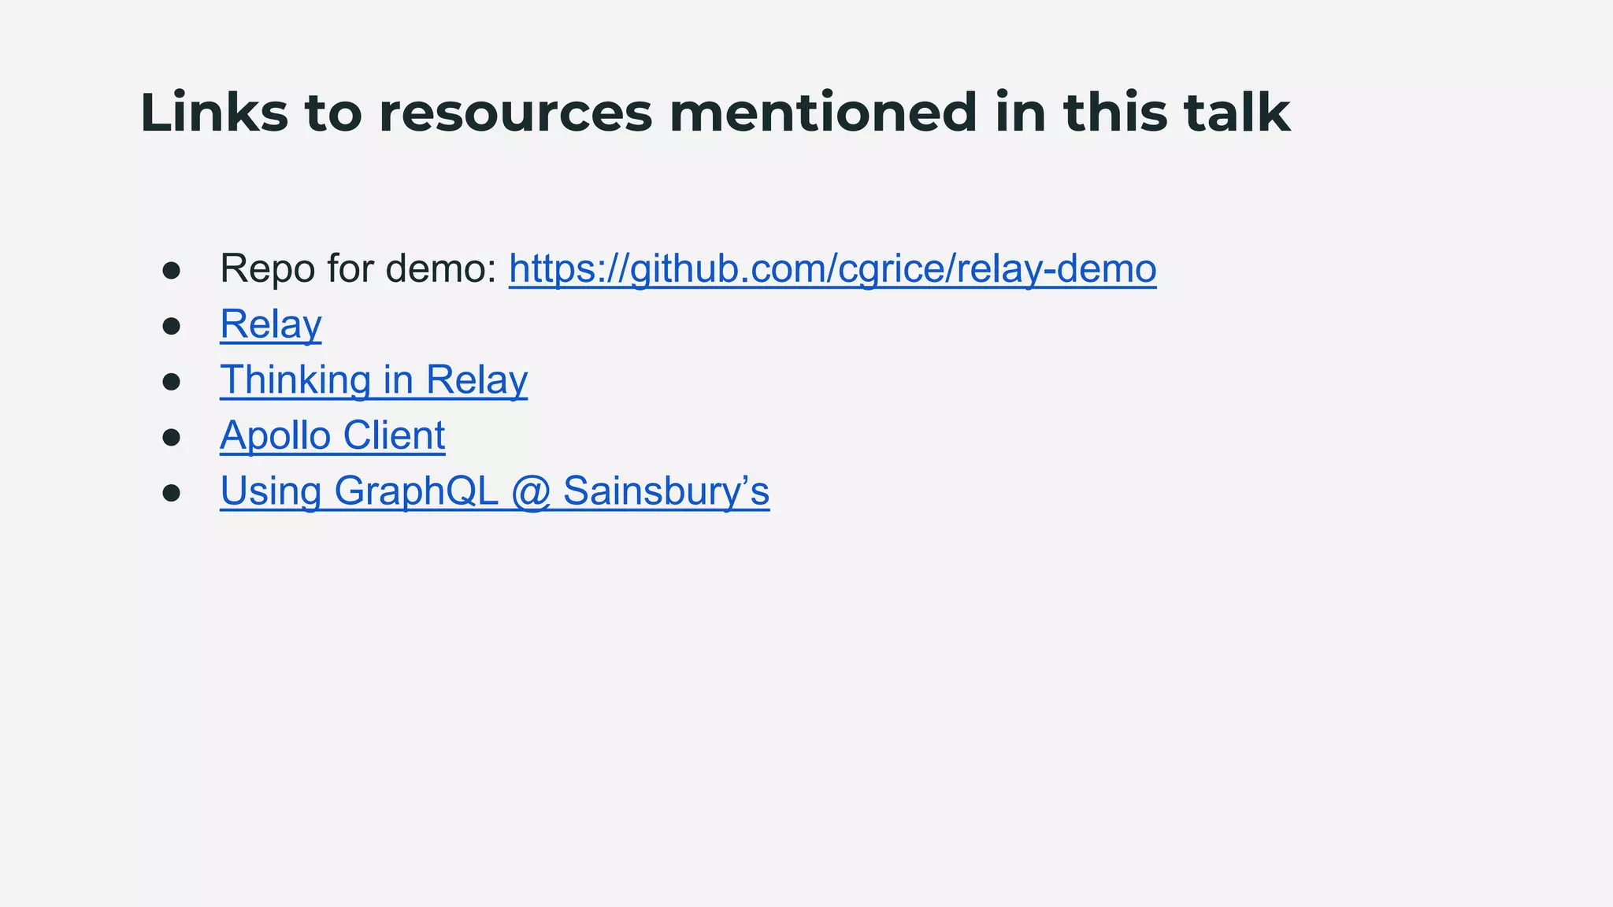Click the bullet before Thinking in Relay
This screenshot has height=907, width=1613.
coord(172,383)
